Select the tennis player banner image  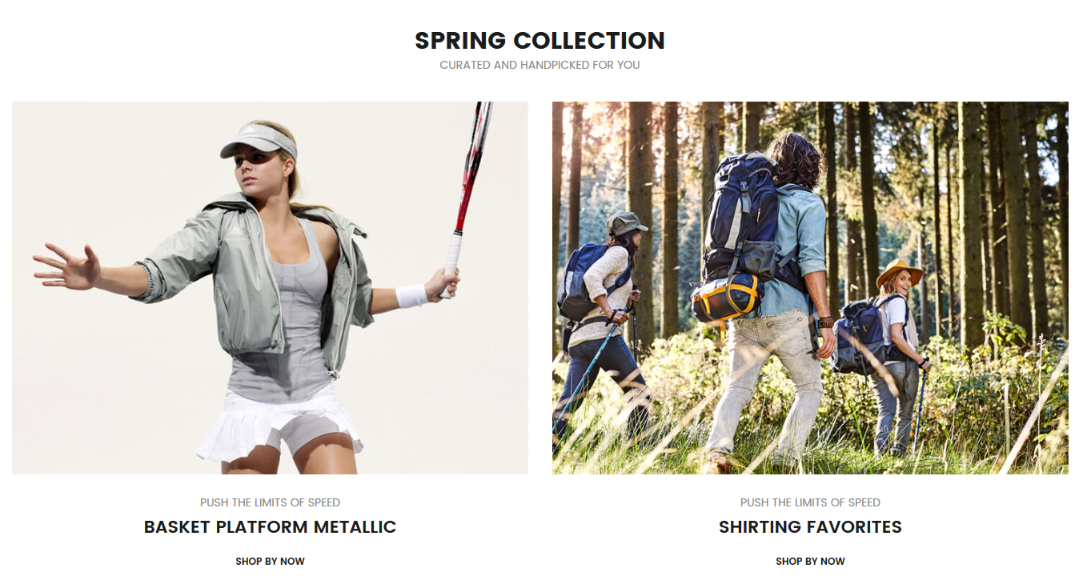[270, 288]
